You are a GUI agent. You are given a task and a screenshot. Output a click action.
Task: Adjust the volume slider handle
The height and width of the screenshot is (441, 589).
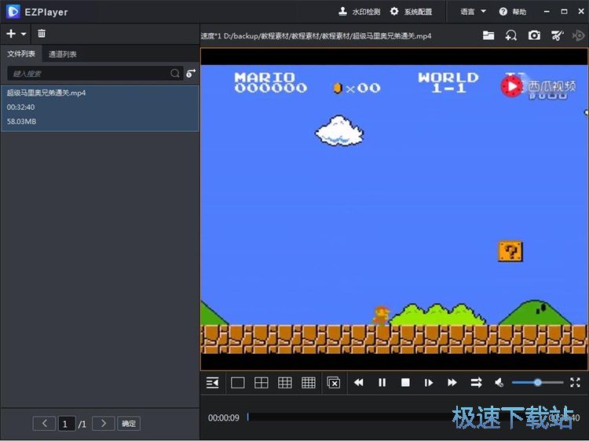tap(538, 382)
